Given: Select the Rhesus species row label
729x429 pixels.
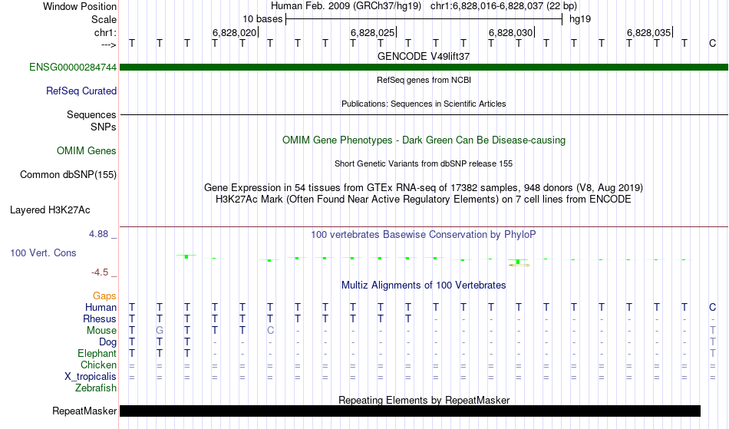Looking at the screenshot, I should (x=100, y=319).
